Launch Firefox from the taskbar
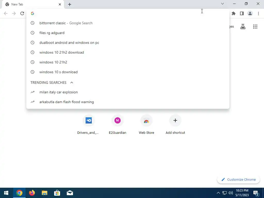Screen dimensions: 264x198 pos(32,193)
